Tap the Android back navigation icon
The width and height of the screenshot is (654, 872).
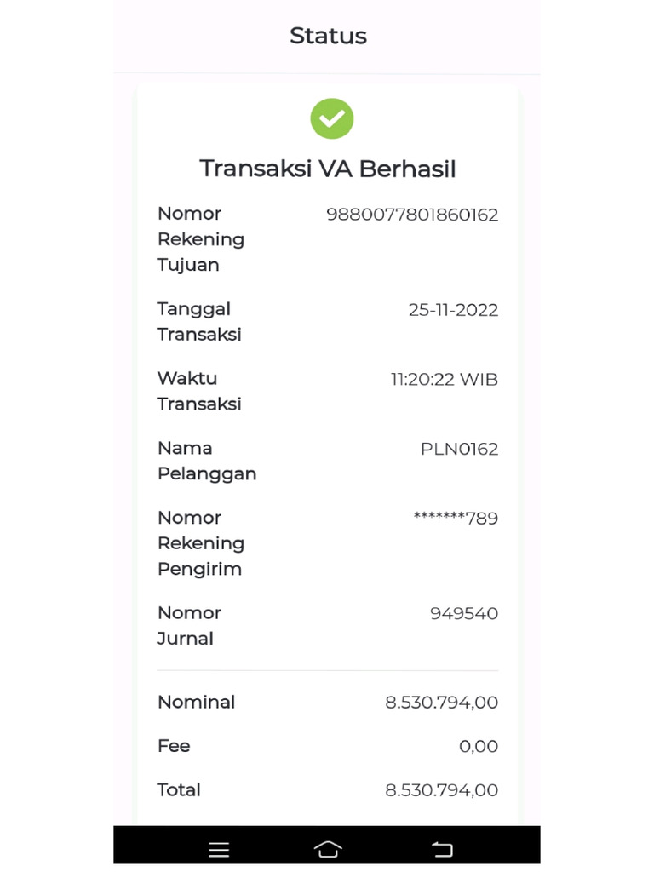coord(442,849)
